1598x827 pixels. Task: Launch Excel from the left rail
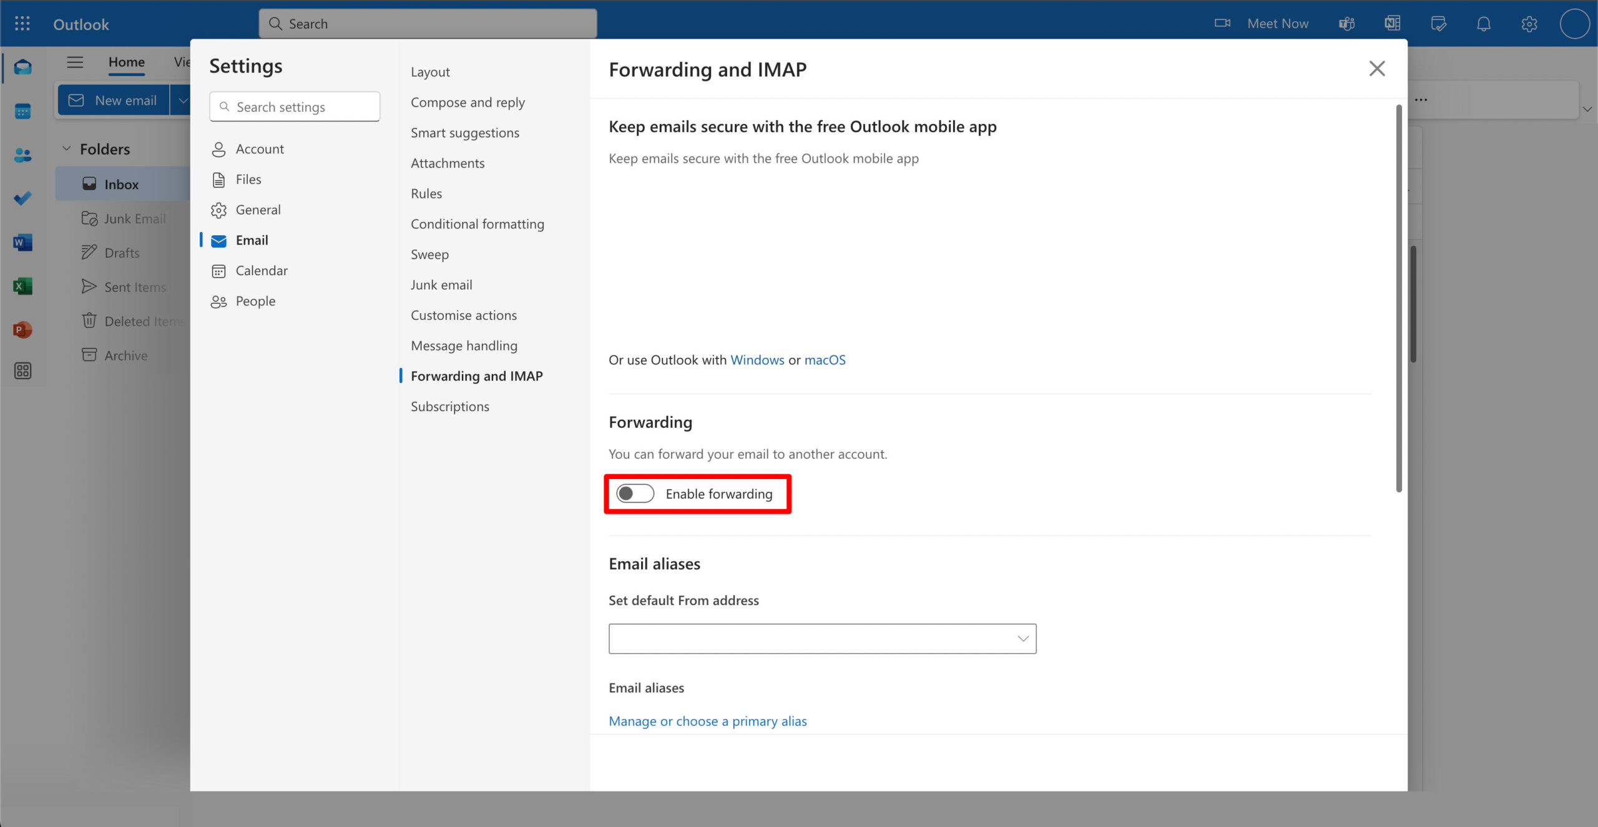(x=22, y=286)
